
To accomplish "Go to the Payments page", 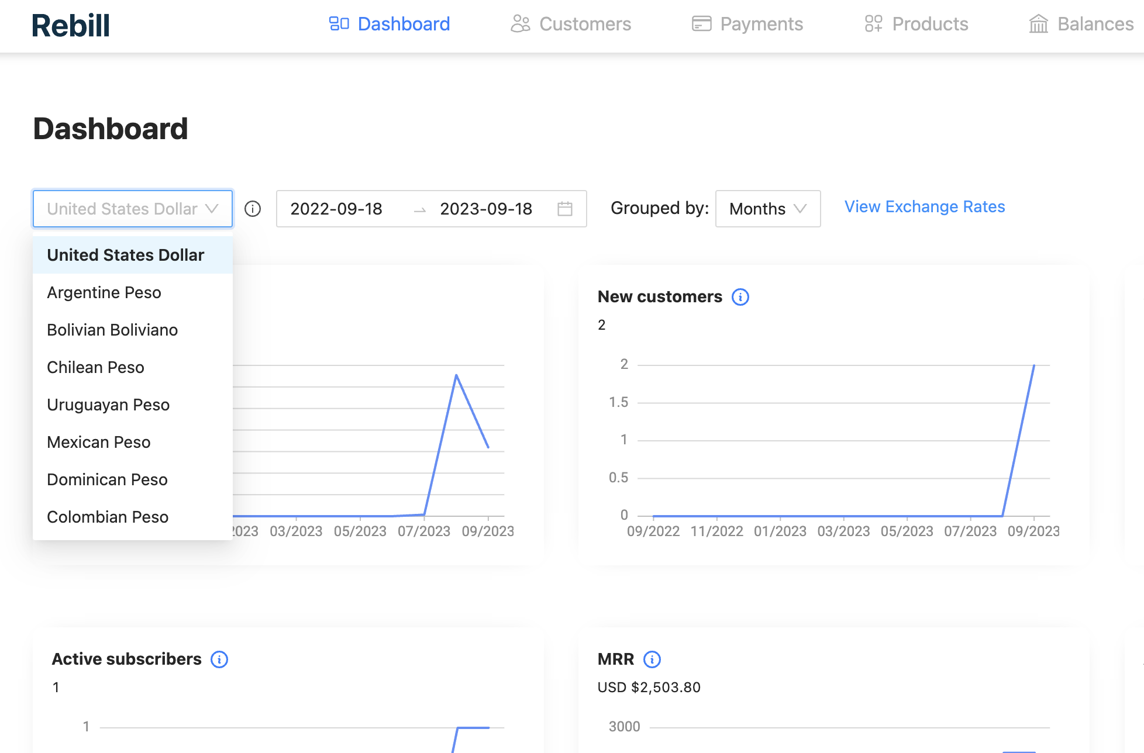I will coord(747,24).
